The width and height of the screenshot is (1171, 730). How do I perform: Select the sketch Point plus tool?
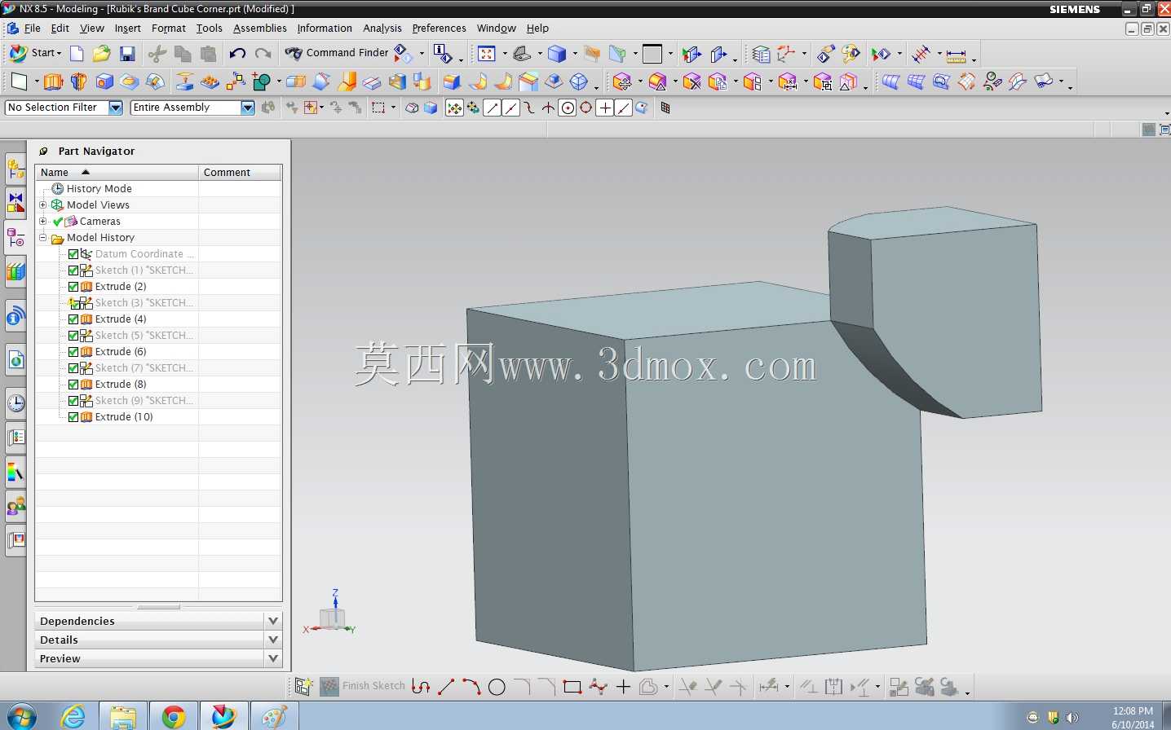pyautogui.click(x=624, y=687)
